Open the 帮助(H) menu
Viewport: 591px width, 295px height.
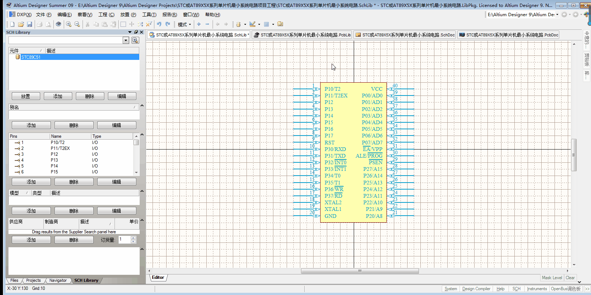[213, 14]
